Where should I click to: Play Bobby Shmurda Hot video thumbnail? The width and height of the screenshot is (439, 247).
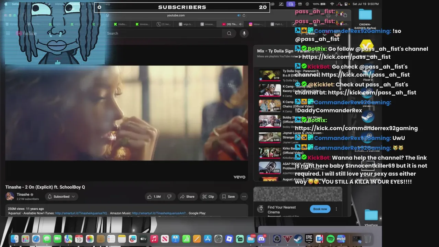270,121
